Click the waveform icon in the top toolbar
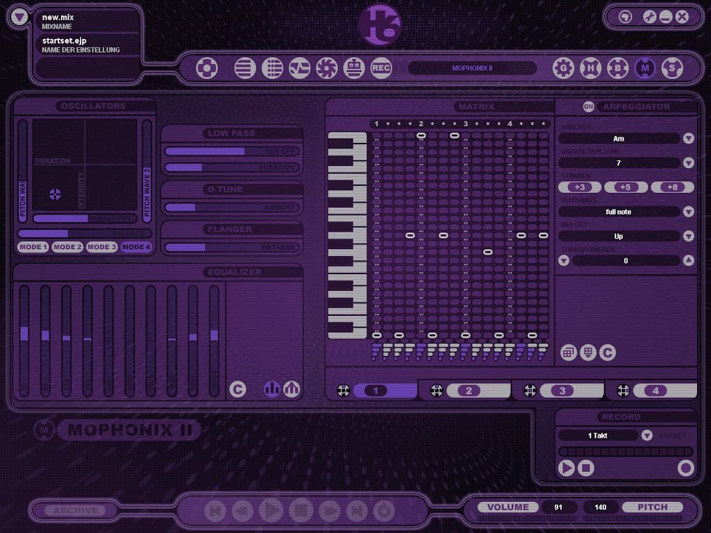The image size is (711, 533). [299, 68]
